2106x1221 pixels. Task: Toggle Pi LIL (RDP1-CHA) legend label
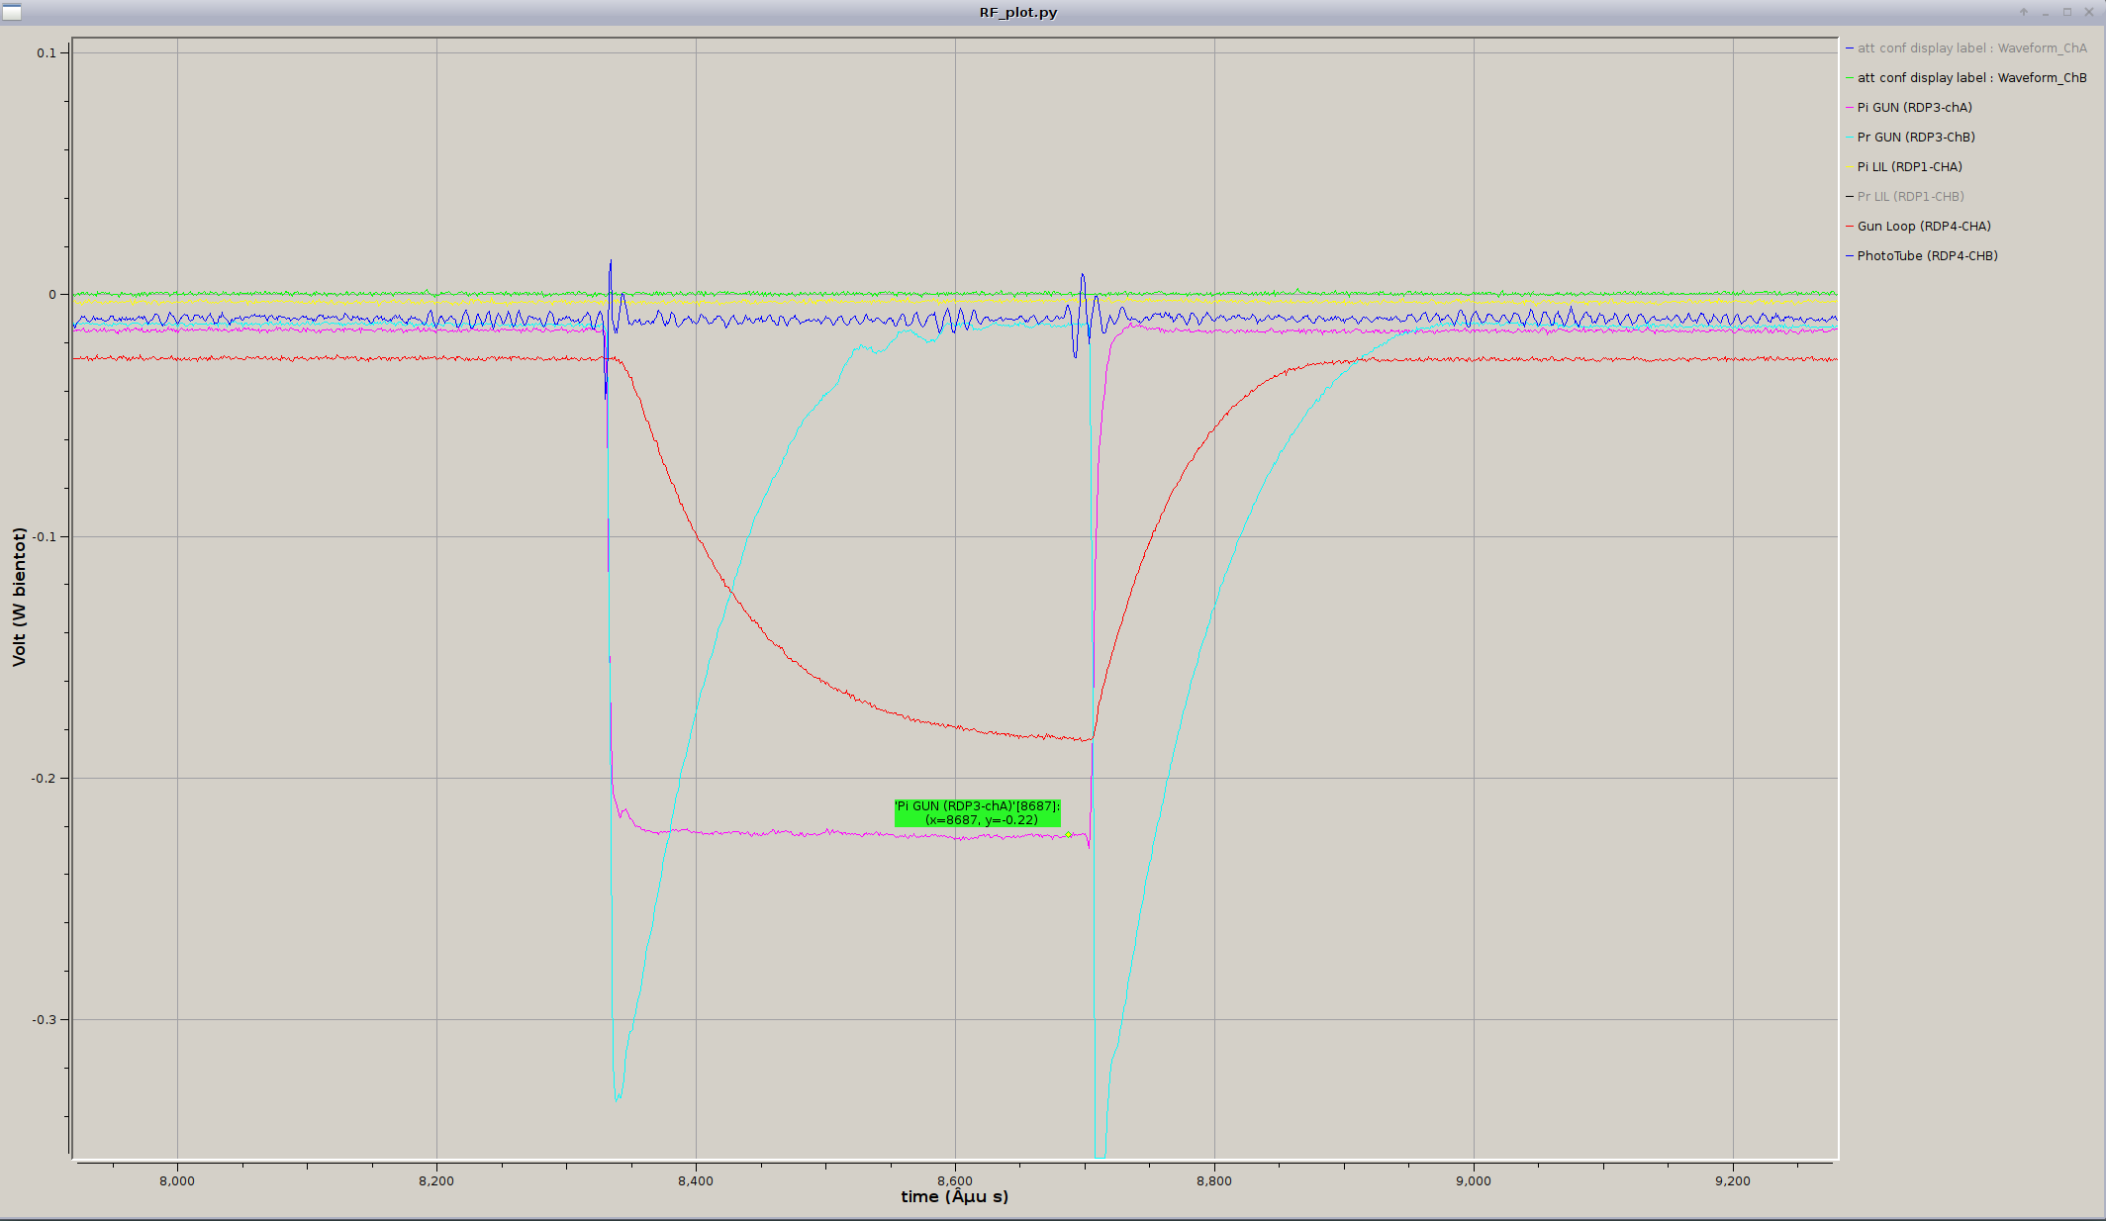pyautogui.click(x=1909, y=167)
